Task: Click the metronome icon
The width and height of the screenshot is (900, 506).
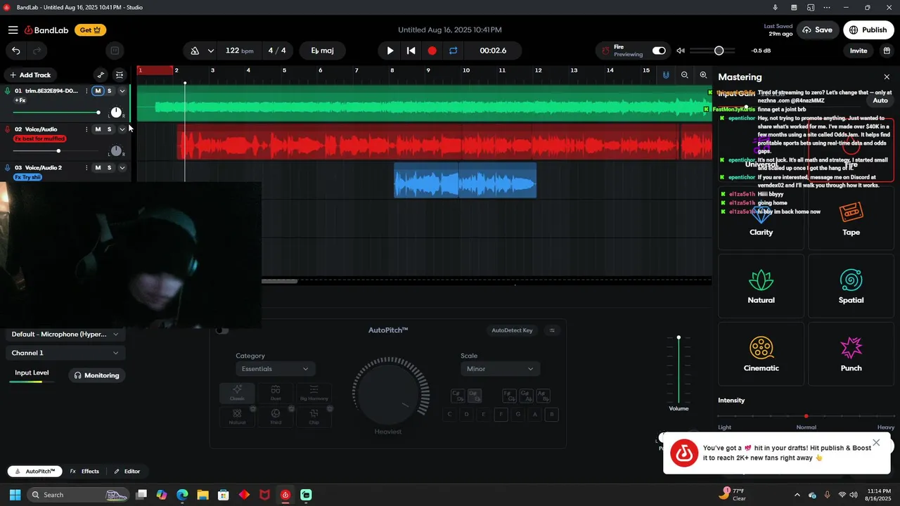Action: coord(195,51)
